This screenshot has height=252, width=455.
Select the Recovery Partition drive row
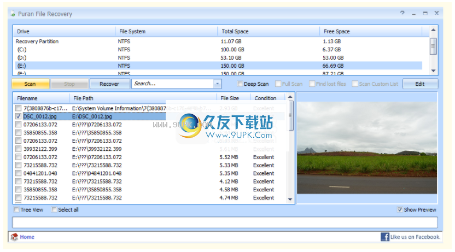point(218,42)
